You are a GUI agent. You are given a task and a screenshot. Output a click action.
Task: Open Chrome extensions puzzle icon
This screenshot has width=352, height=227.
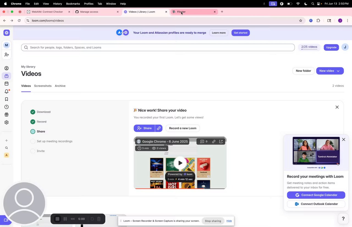coord(318,21)
